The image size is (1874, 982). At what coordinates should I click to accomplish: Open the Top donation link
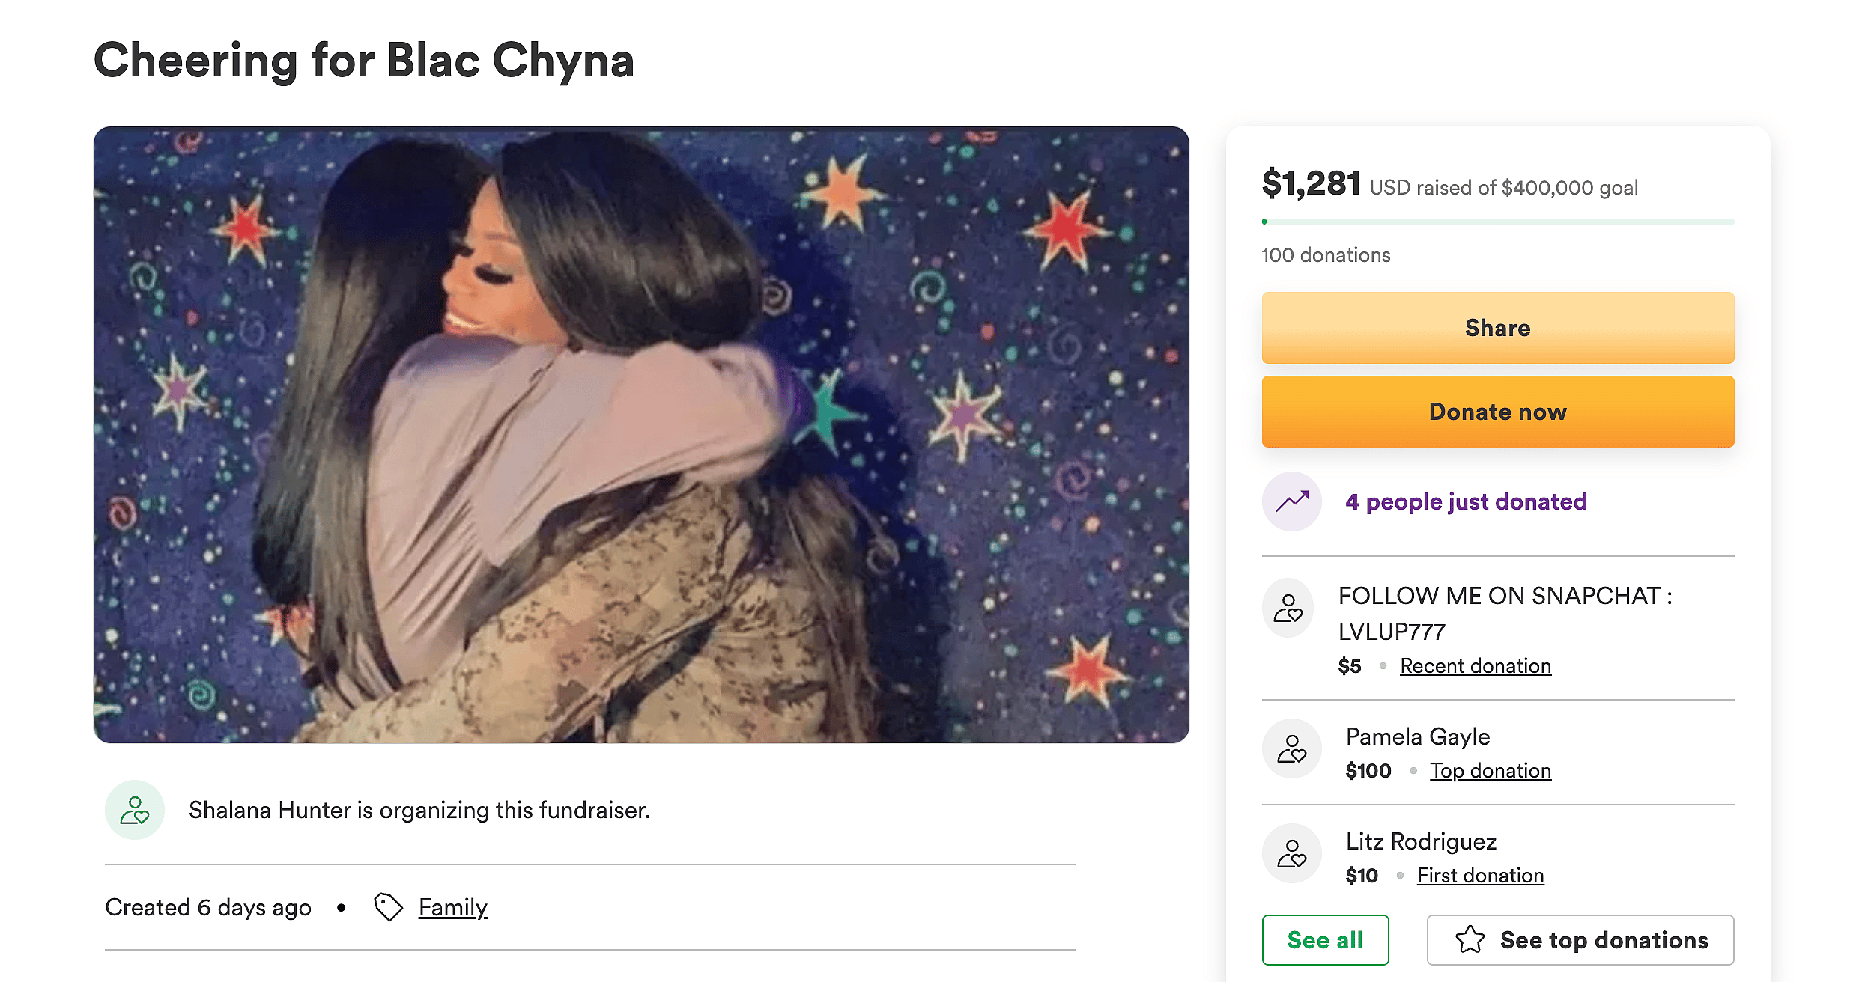tap(1490, 770)
